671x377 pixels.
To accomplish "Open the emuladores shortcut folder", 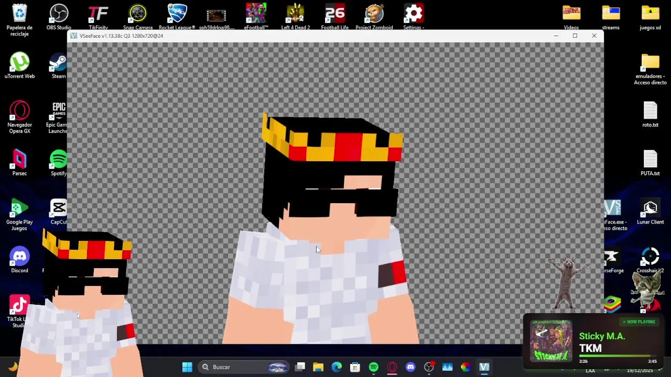I will click(x=650, y=69).
